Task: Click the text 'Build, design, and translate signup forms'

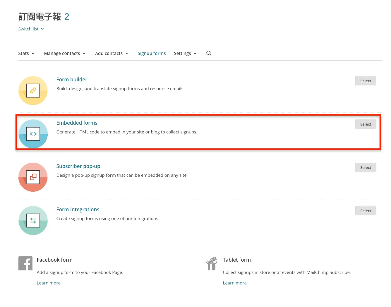Action: tap(98, 89)
